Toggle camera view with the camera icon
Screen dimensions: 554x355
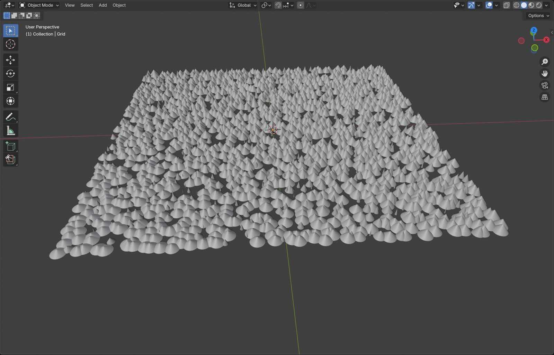point(545,85)
